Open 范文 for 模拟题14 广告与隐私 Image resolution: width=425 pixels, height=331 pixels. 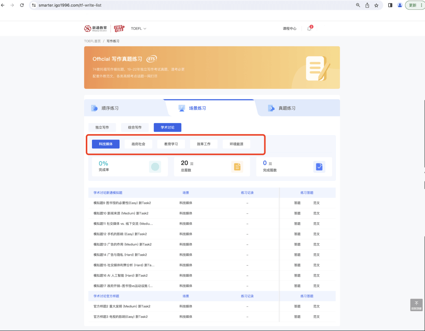coord(316,255)
